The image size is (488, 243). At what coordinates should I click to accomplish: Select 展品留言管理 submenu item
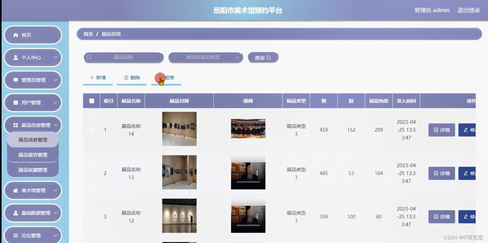click(33, 155)
